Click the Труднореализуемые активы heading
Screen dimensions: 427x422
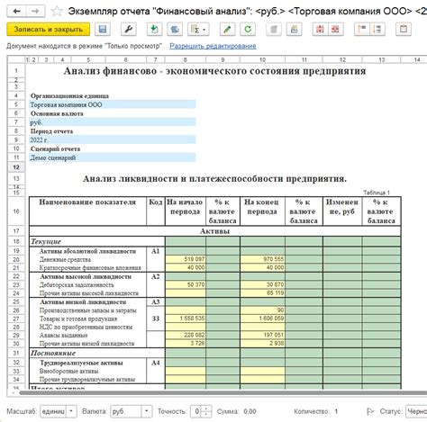coord(81,363)
